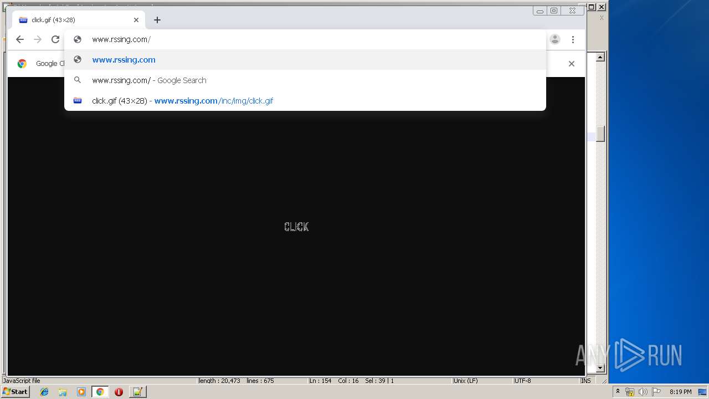Click the globe icon in the address bar

click(78, 39)
